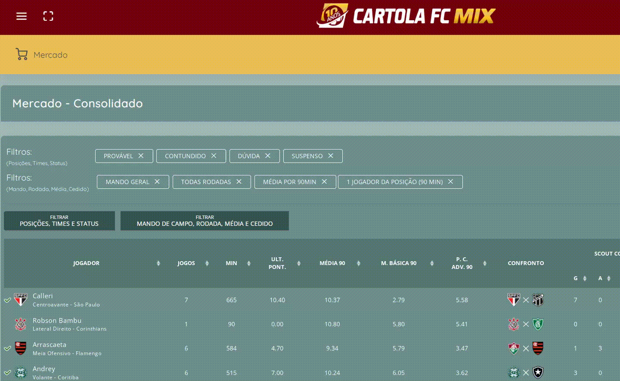Click Corinthians crest in Robson Bambu's confronto

coord(514,324)
